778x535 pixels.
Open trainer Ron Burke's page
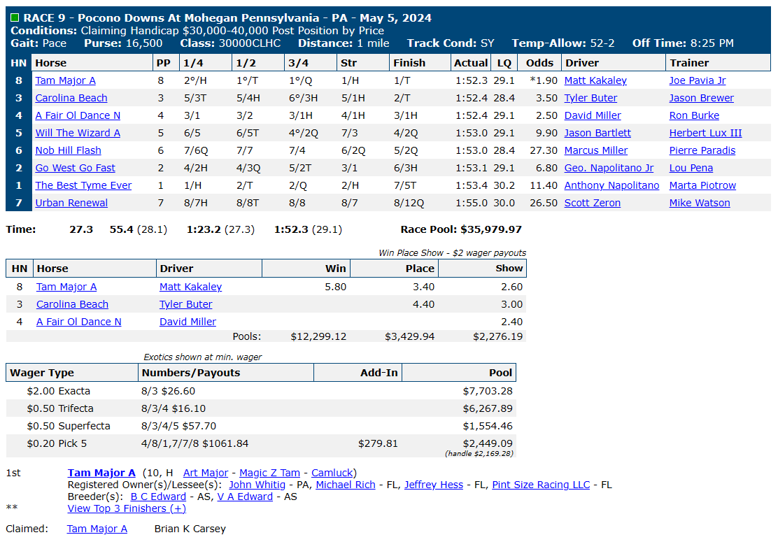694,115
